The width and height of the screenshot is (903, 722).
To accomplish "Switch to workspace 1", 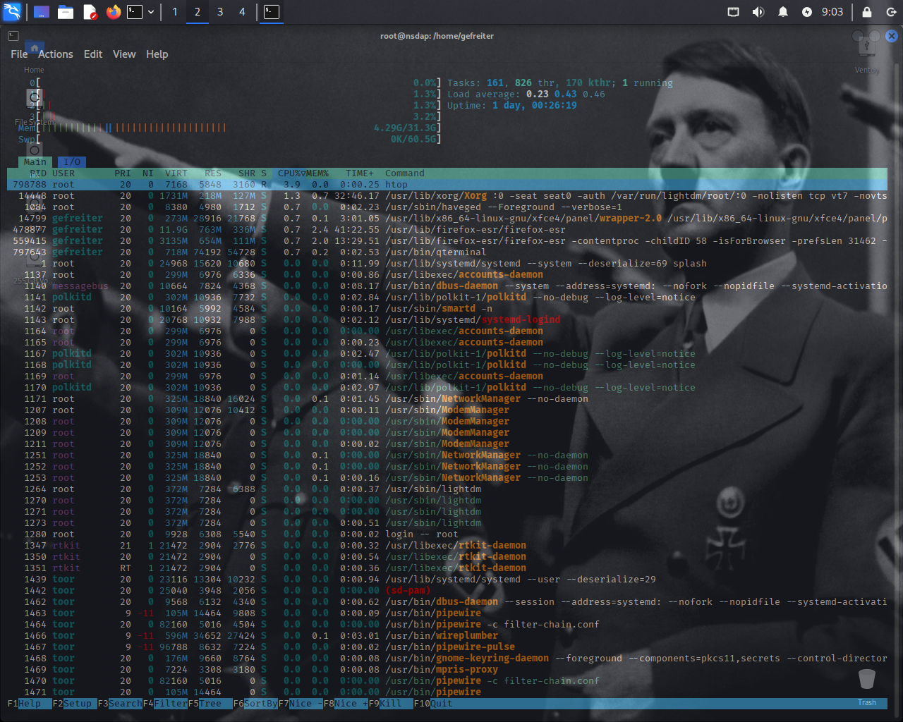I will [x=175, y=12].
